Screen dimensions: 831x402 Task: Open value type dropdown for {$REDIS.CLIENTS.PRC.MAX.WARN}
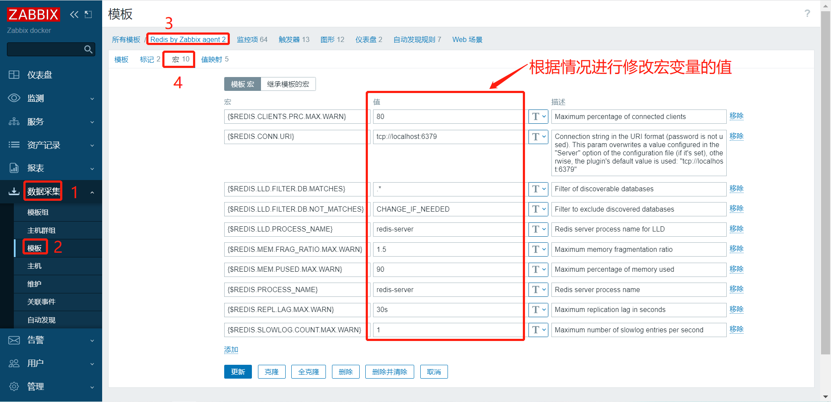tap(538, 116)
